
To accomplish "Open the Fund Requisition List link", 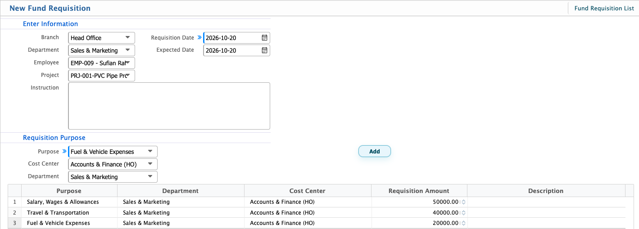I will point(604,8).
